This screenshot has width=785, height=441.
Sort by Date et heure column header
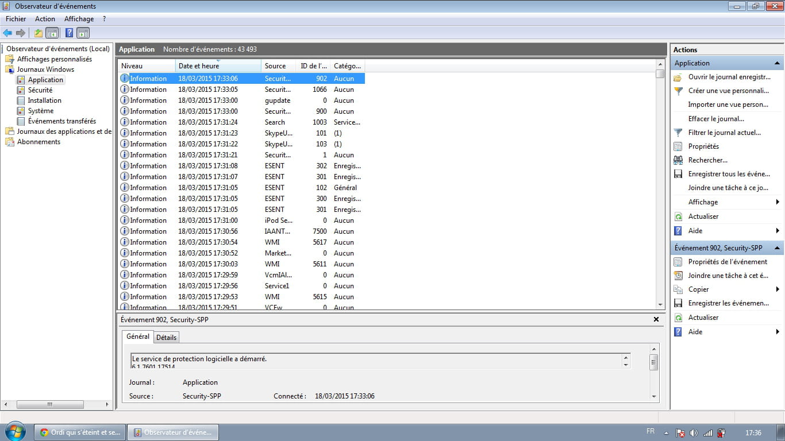[218, 66]
